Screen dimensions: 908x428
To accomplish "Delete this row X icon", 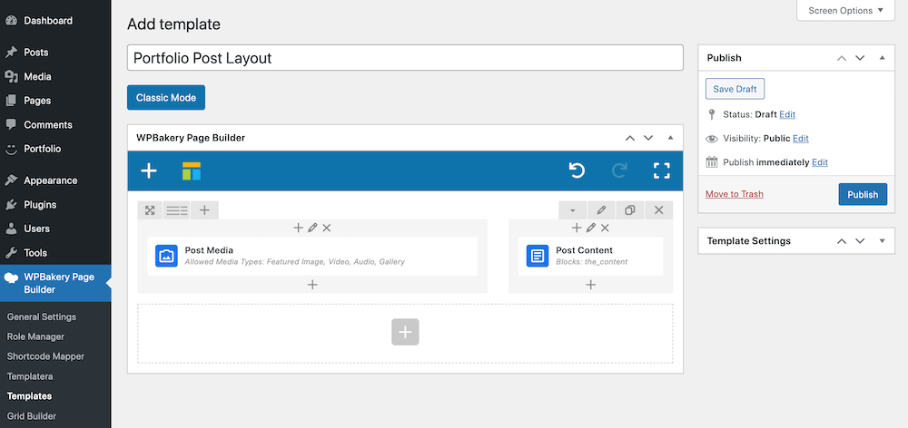I will coord(658,210).
